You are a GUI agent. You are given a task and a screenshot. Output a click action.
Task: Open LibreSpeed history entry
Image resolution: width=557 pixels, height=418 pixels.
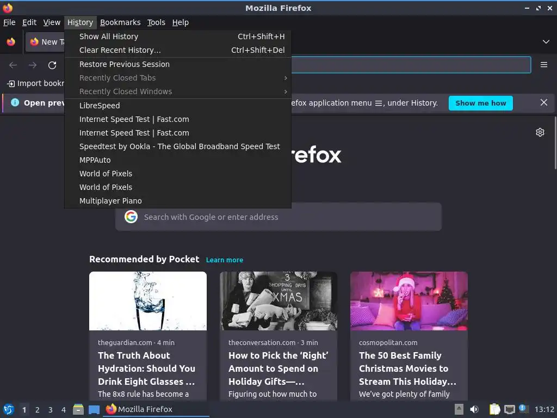point(178,106)
